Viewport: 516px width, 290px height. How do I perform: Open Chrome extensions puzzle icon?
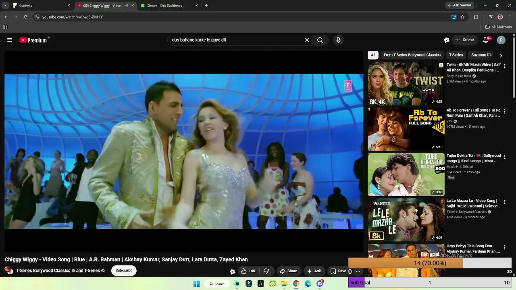tap(476, 17)
